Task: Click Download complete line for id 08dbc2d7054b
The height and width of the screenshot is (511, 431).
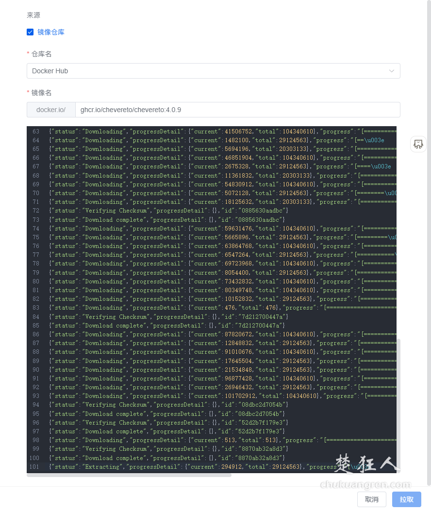Action: 167,414
